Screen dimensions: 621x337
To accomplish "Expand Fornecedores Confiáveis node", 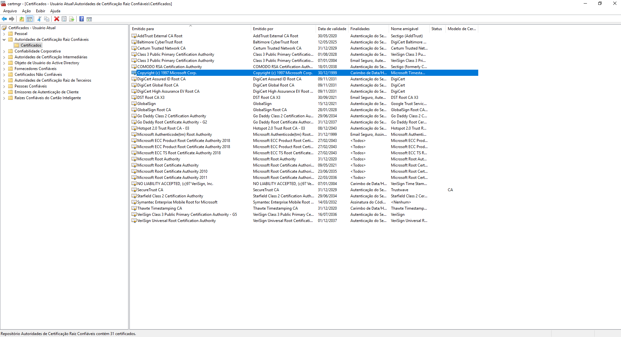I will point(4,69).
